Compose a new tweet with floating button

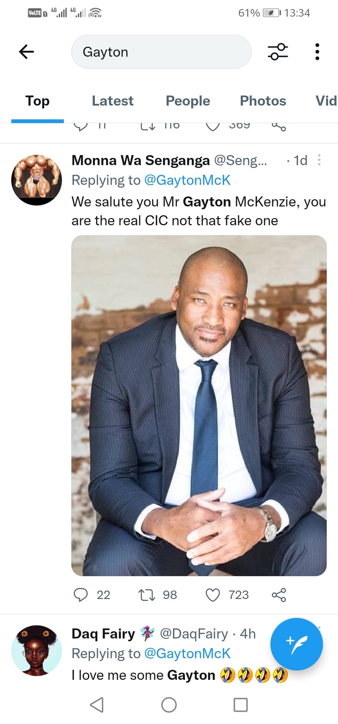[x=297, y=644]
